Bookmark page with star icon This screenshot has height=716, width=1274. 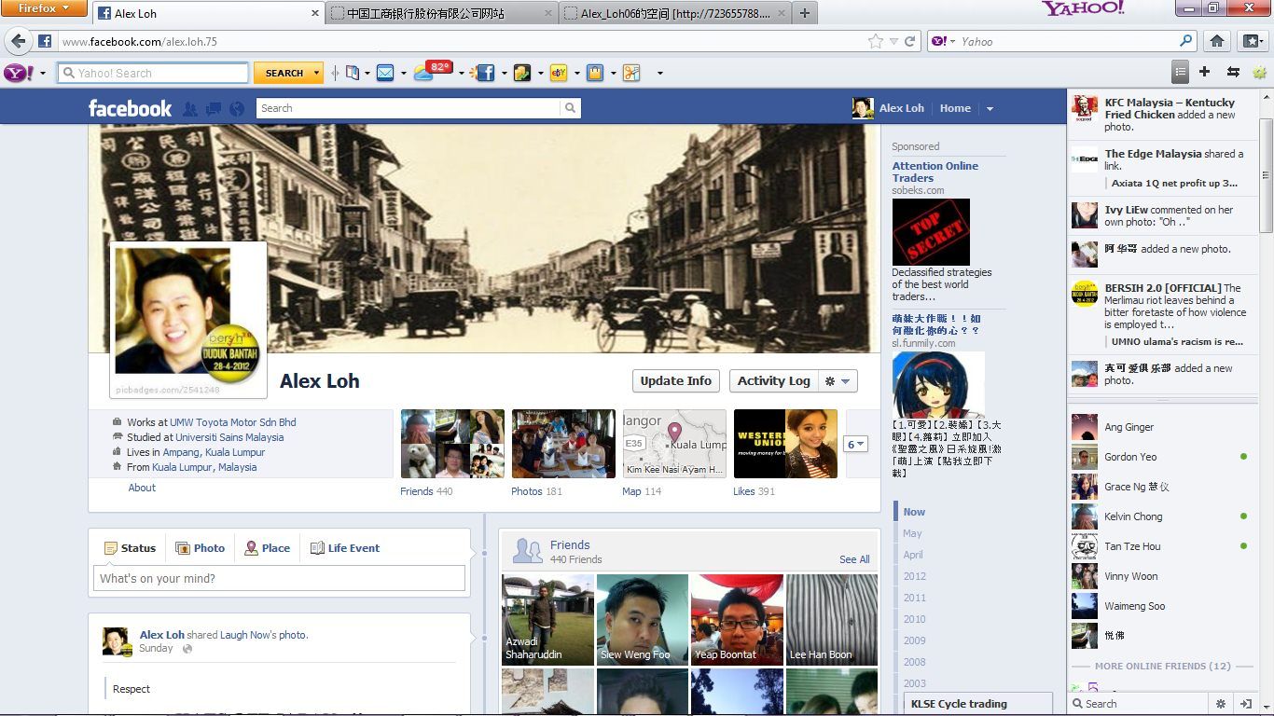click(875, 41)
